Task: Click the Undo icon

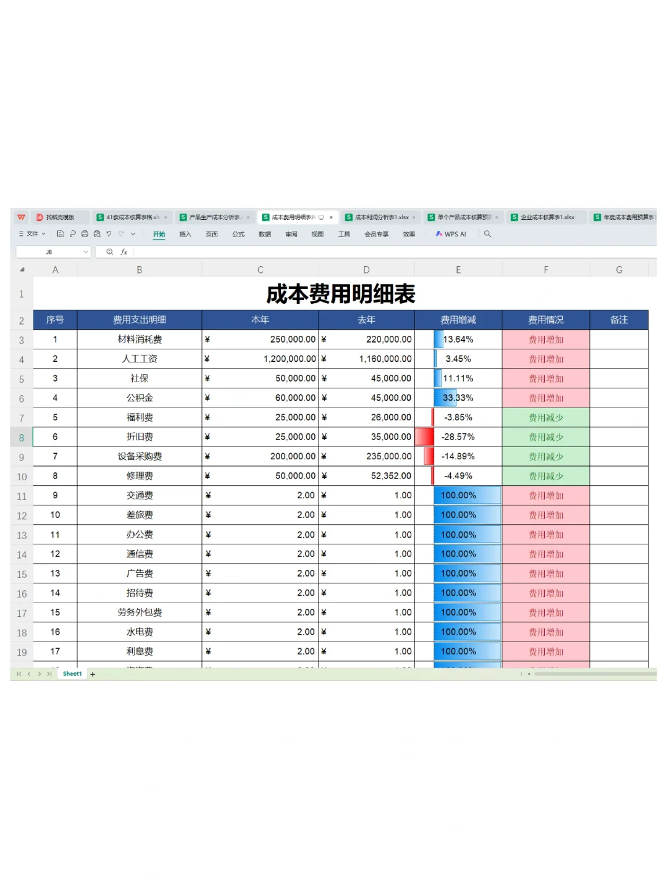Action: click(109, 234)
